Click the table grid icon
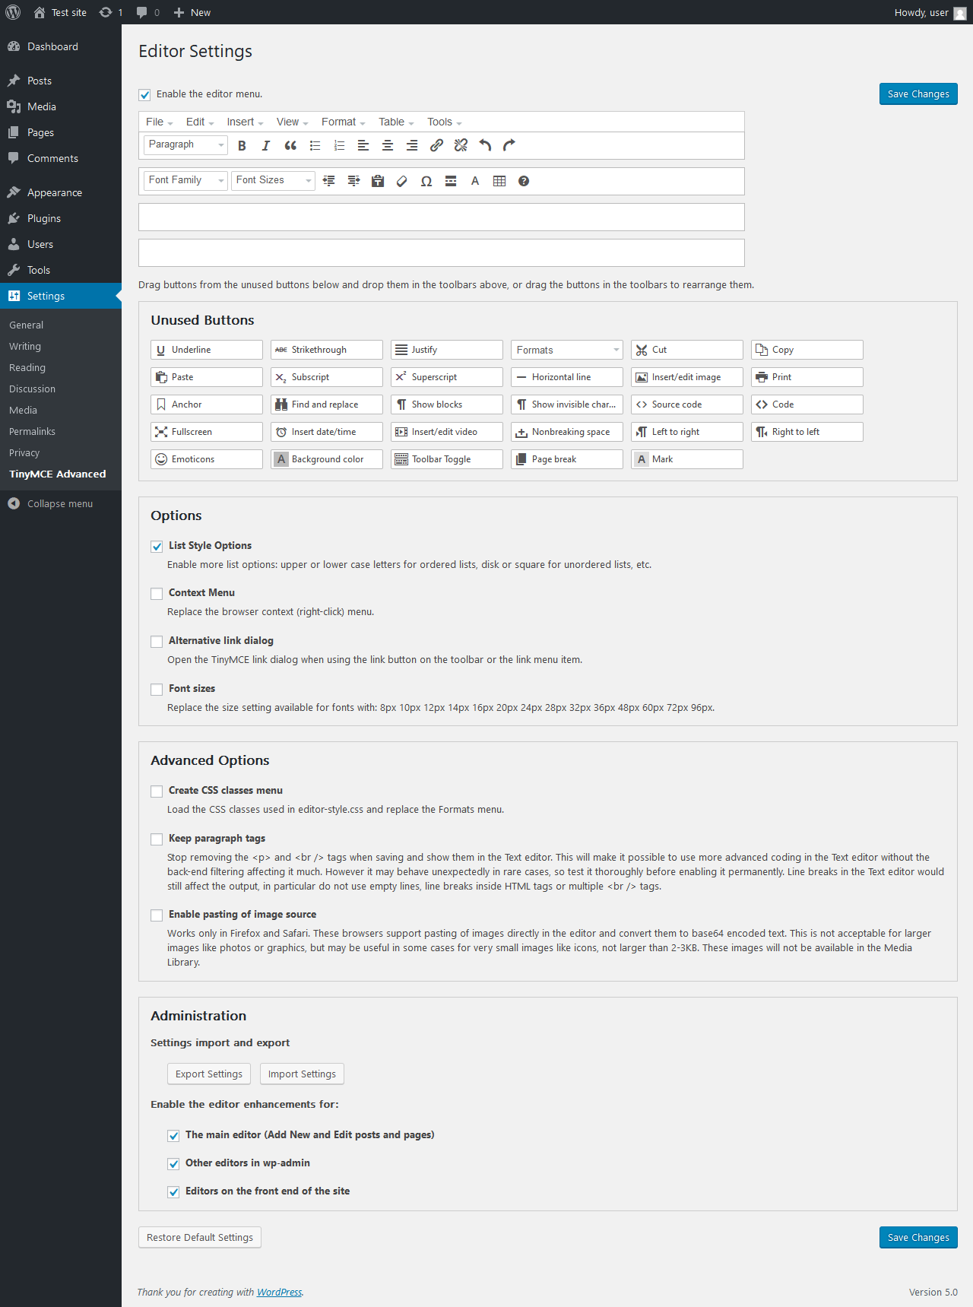Viewport: 973px width, 1307px height. coord(499,181)
